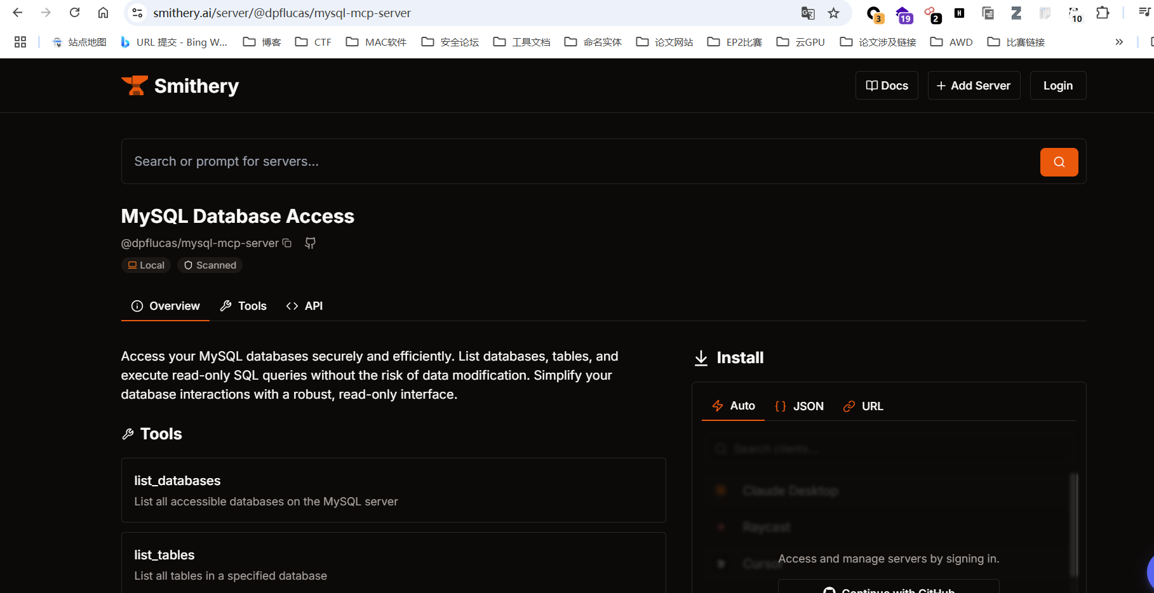Open the URL 提交 Bing bookmark
The image size is (1154, 593).
point(174,42)
